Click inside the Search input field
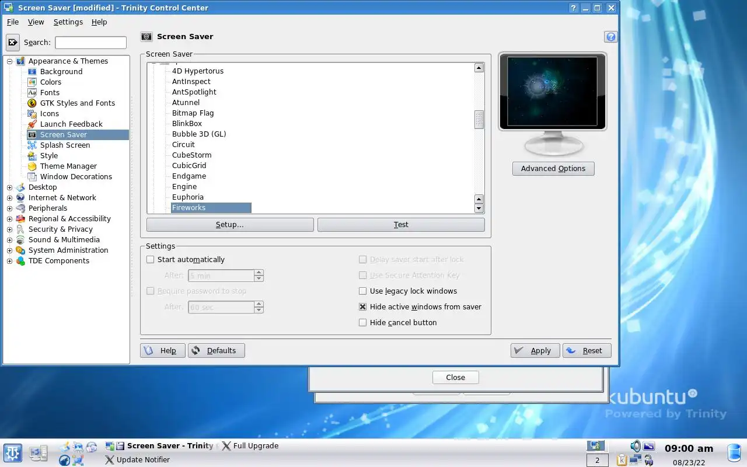Screen dimensions: 747x467 [90, 43]
